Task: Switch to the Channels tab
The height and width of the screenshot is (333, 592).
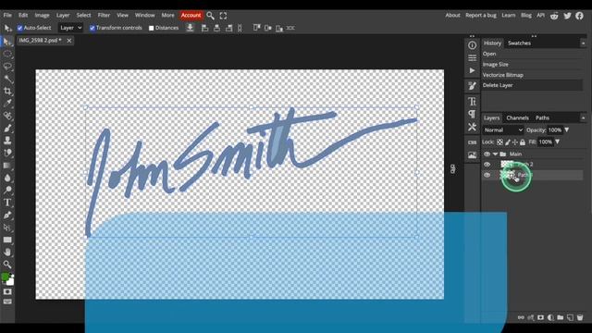Action: pos(517,117)
